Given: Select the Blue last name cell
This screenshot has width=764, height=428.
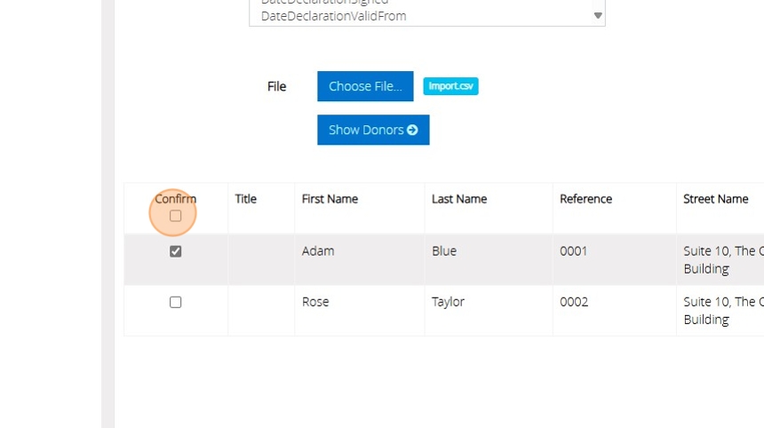Looking at the screenshot, I should pos(444,251).
